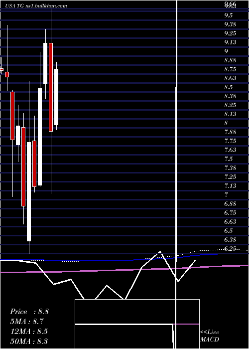
Task: Click the 9.5 price axis label
Action: (x=229, y=15)
